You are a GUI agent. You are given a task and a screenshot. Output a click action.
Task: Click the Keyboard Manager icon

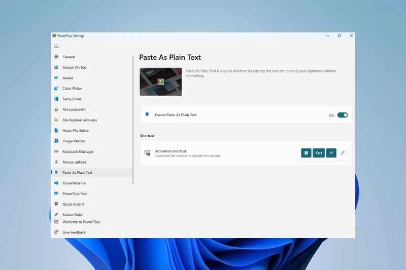point(56,151)
